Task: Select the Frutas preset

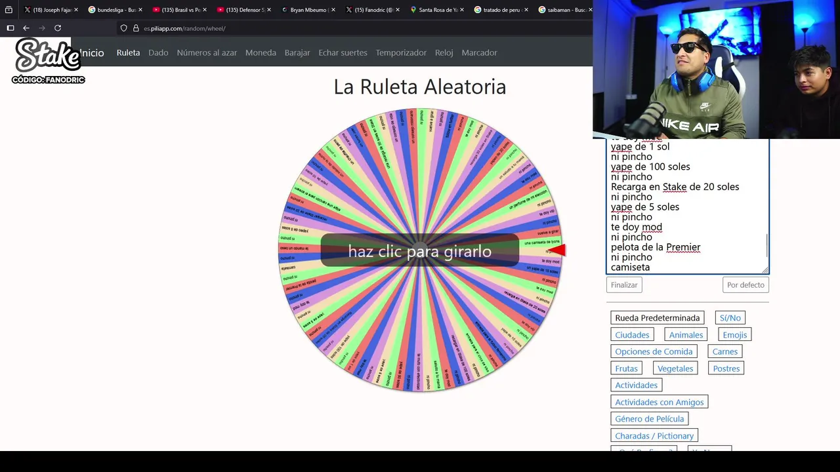Action: tap(627, 368)
